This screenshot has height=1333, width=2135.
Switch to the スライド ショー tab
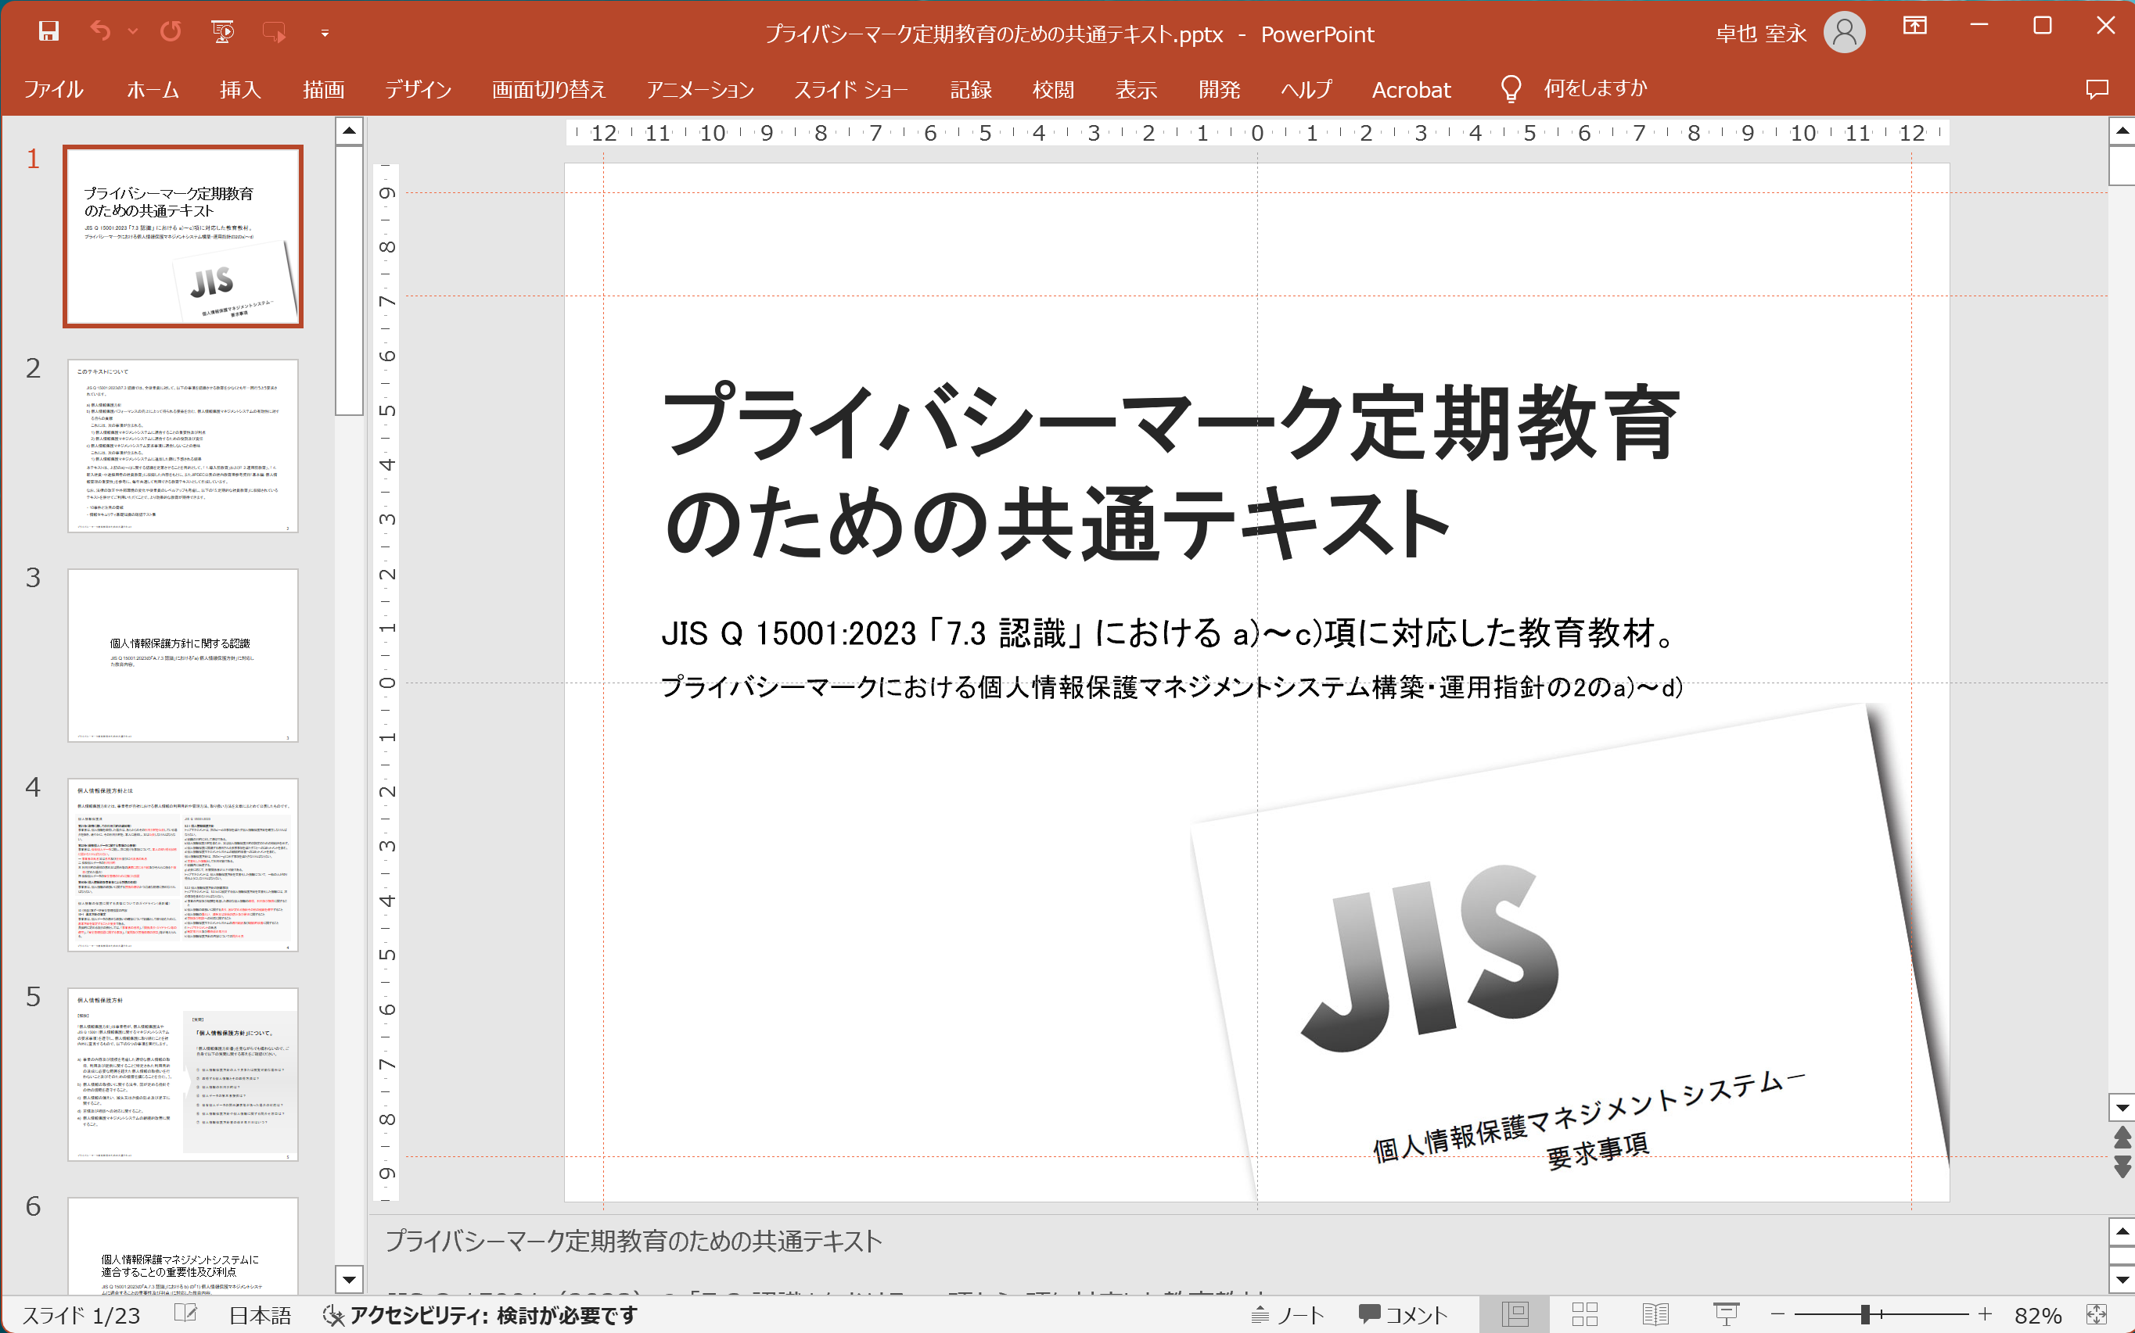851,89
